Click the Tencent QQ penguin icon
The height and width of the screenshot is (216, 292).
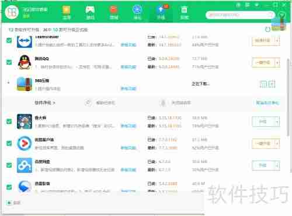pos(25,62)
